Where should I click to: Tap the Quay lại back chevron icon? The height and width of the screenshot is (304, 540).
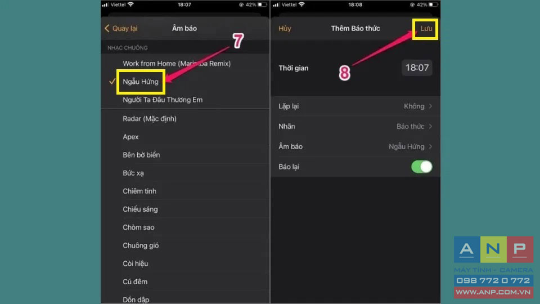click(107, 28)
